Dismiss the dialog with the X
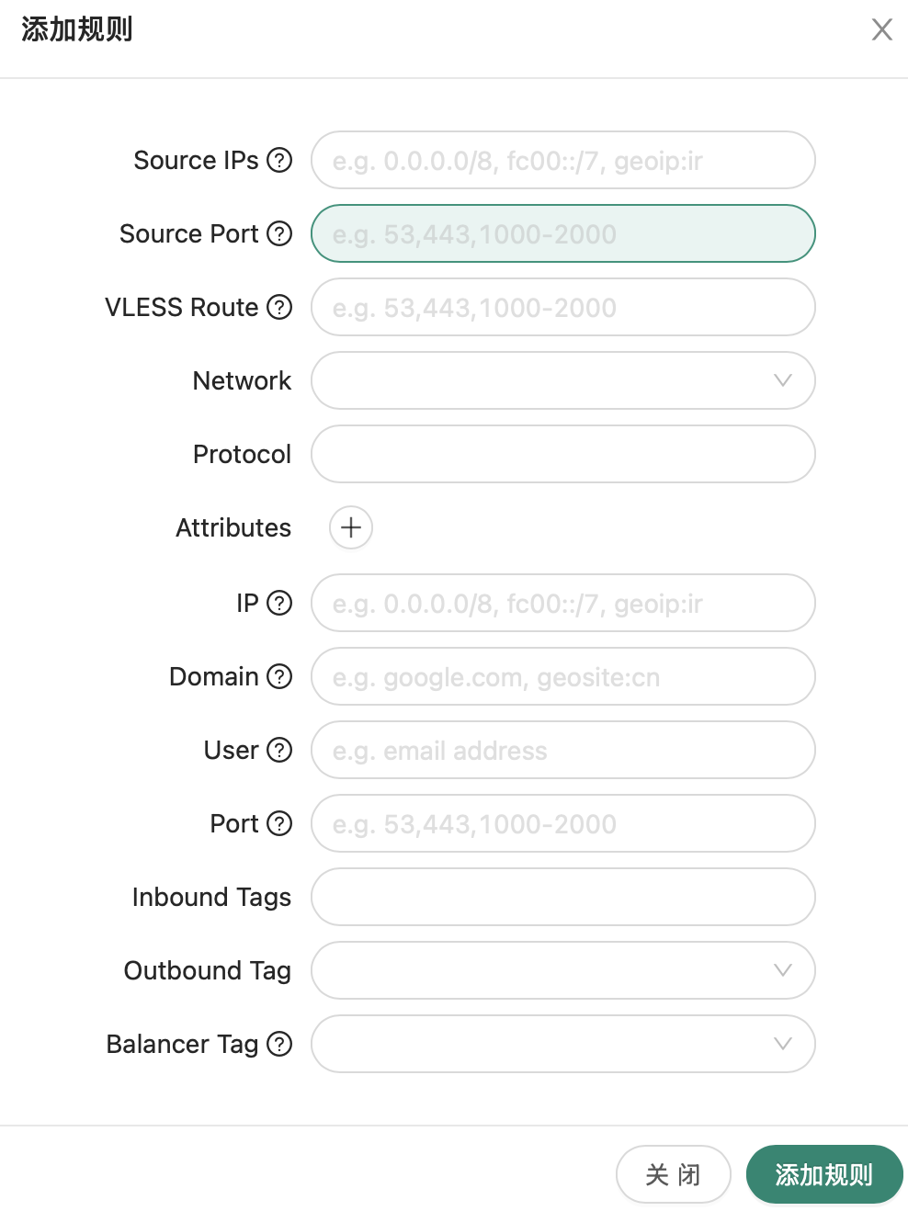908x1211 pixels. click(881, 29)
